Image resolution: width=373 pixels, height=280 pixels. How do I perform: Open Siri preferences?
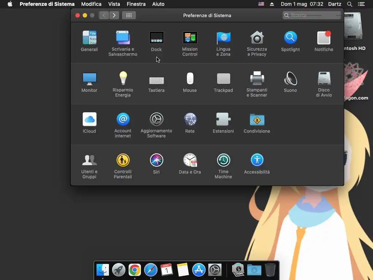point(156,164)
